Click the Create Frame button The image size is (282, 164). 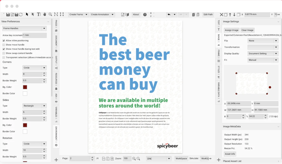76,15
